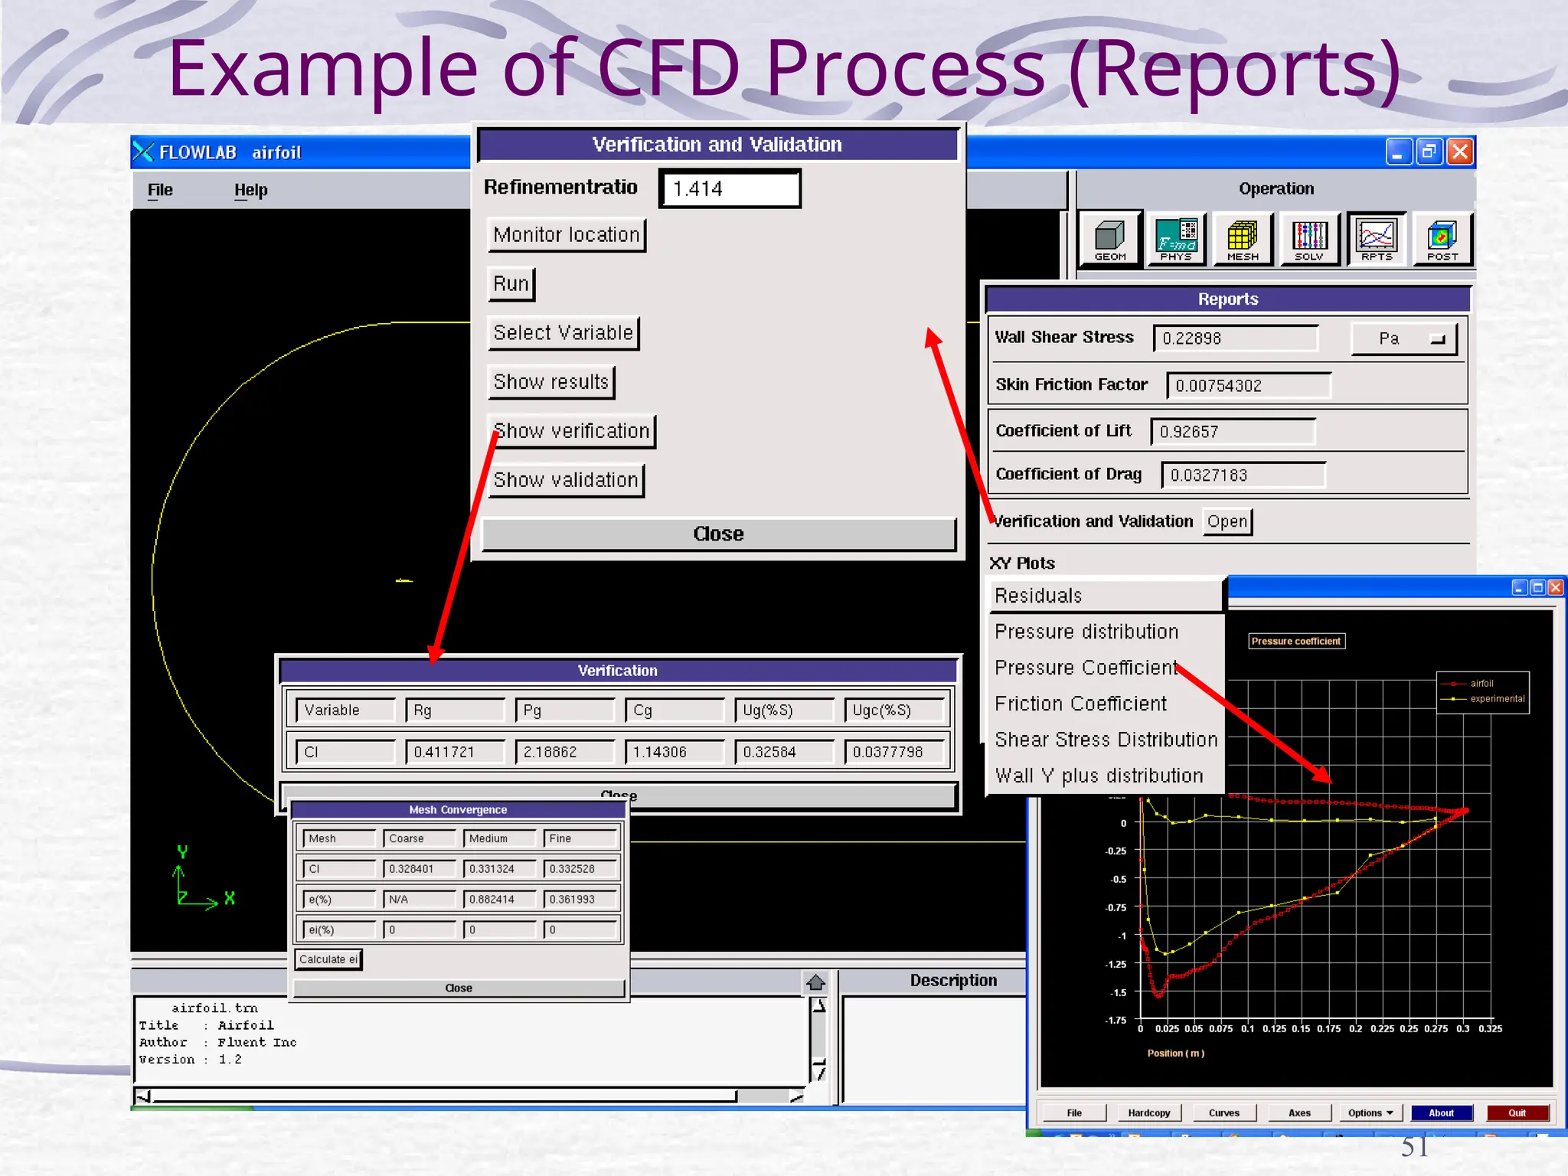This screenshot has height=1176, width=1568.
Task: Click the Ug(%S) value 0.32584
Action: [x=784, y=752]
